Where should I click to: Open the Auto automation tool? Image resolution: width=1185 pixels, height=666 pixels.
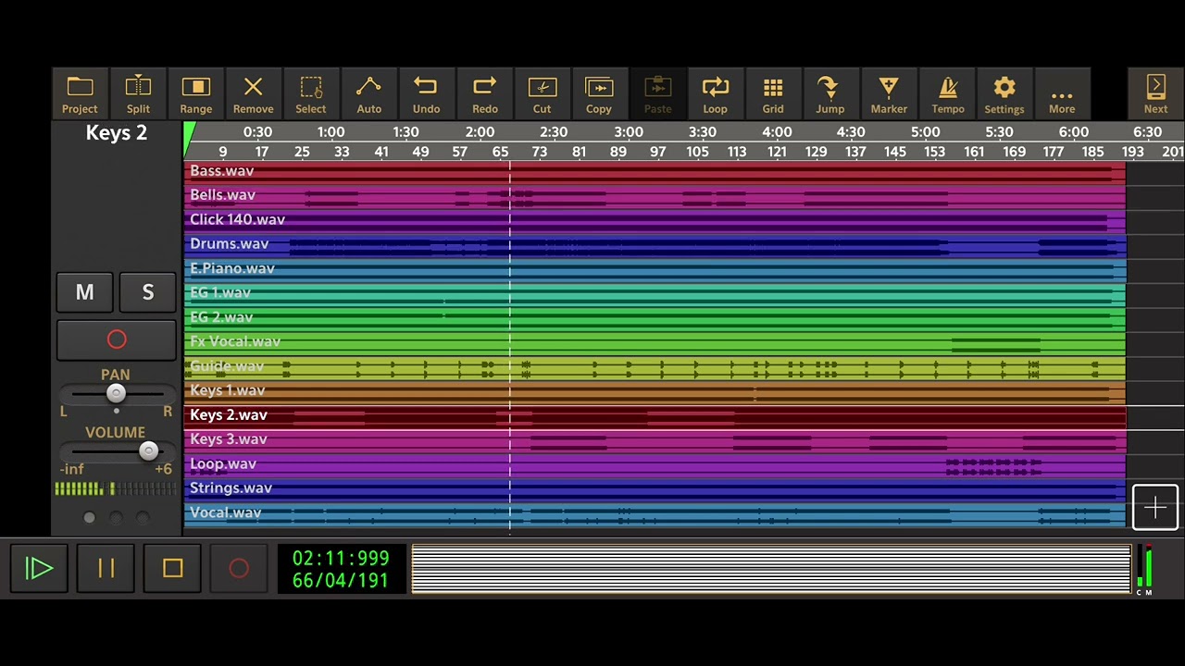(x=368, y=94)
